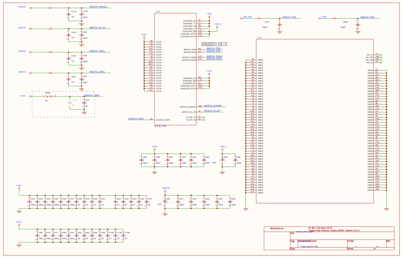Click the DVDD18_VQPS net label at pin E5
Viewport: 403px width, 258px height.
point(136,119)
